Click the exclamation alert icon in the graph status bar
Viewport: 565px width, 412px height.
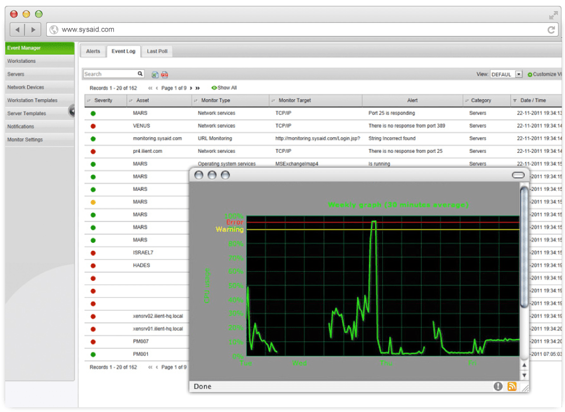(x=498, y=386)
